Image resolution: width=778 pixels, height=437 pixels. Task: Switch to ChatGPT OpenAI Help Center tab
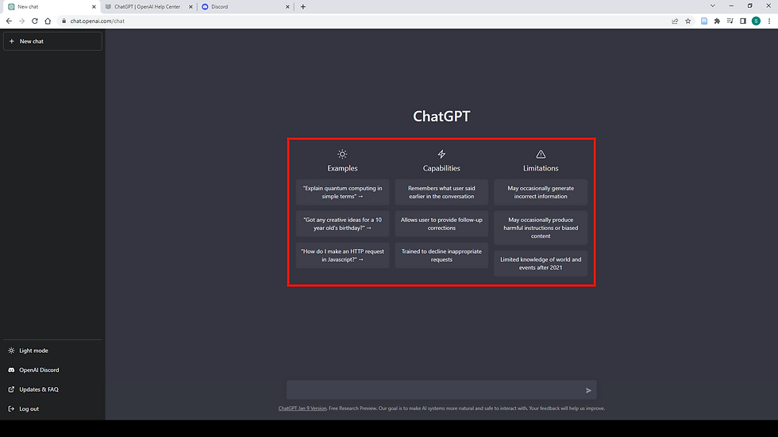pos(148,7)
